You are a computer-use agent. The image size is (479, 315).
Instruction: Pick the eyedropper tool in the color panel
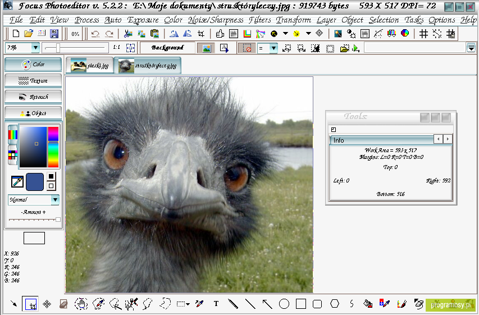(x=17, y=181)
